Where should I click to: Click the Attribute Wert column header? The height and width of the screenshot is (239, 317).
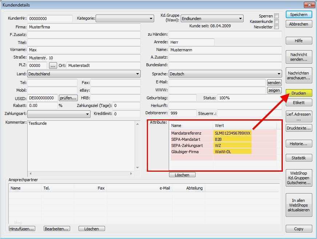click(245, 126)
